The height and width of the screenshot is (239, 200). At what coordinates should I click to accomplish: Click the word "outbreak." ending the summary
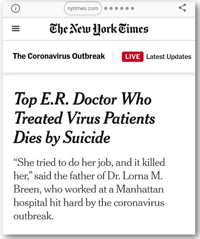(x=34, y=216)
